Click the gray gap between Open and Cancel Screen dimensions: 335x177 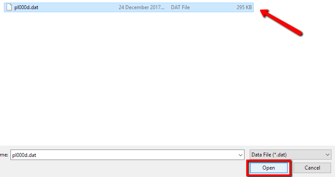click(x=292, y=168)
